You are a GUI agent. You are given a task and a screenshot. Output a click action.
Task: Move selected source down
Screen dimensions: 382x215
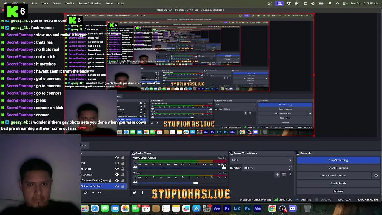point(100,193)
